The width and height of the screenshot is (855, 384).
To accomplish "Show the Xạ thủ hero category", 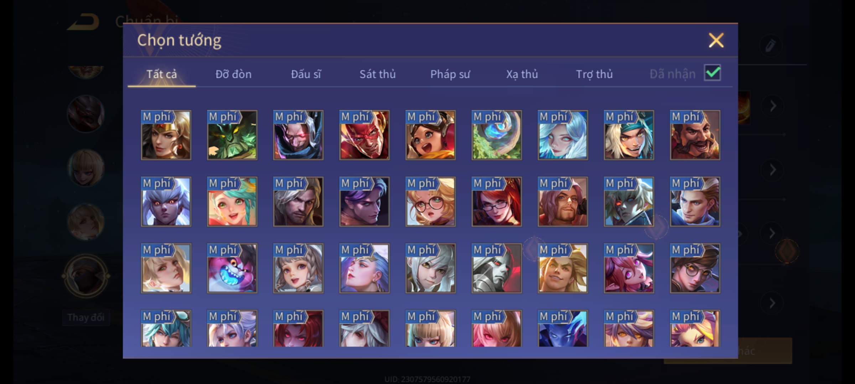I will click(522, 74).
